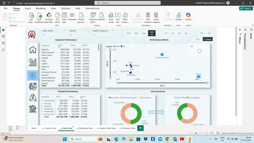Adjust the zoom level slider

coord(196,133)
